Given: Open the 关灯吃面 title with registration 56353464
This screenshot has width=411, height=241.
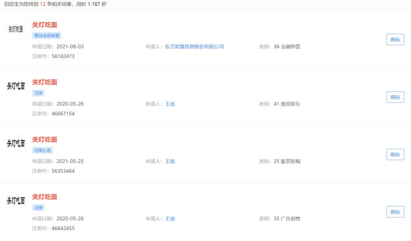Looking at the screenshot, I should [x=45, y=140].
